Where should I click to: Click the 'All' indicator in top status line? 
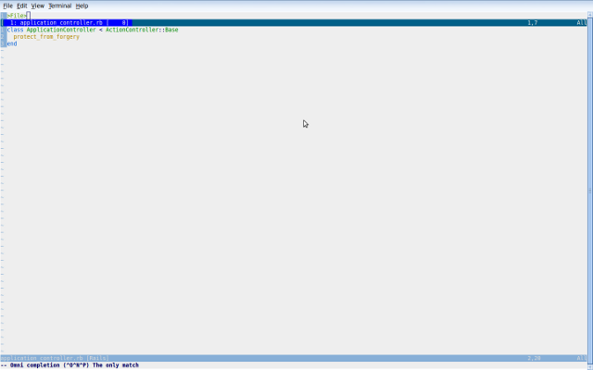coord(580,22)
